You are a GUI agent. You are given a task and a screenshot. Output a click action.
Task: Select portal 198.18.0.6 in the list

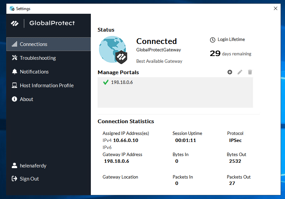[122, 82]
